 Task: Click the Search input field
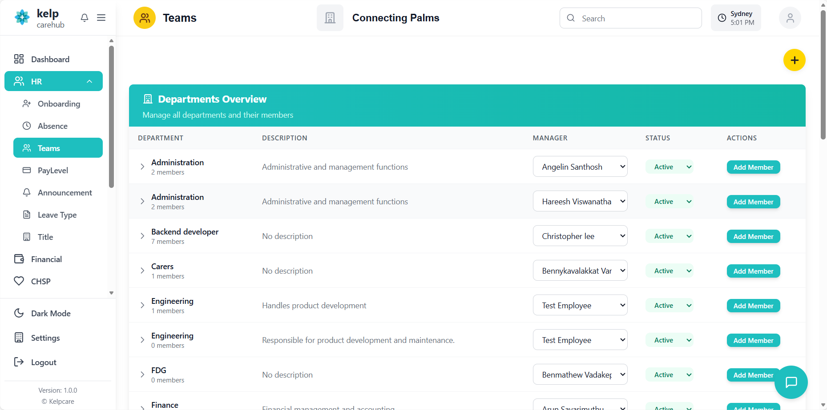click(636, 18)
